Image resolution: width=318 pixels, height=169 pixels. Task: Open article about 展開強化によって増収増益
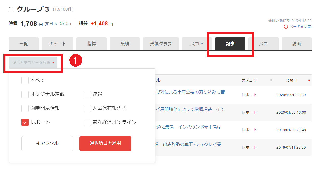coord(190,109)
